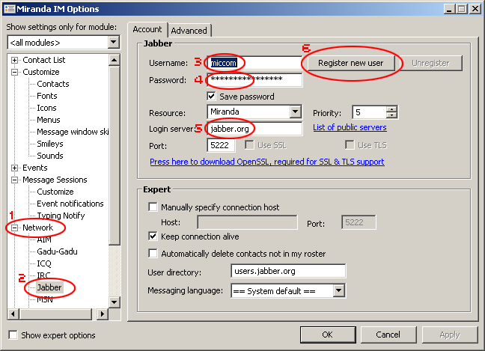Select the Contact List tree label

pyautogui.click(x=44, y=60)
